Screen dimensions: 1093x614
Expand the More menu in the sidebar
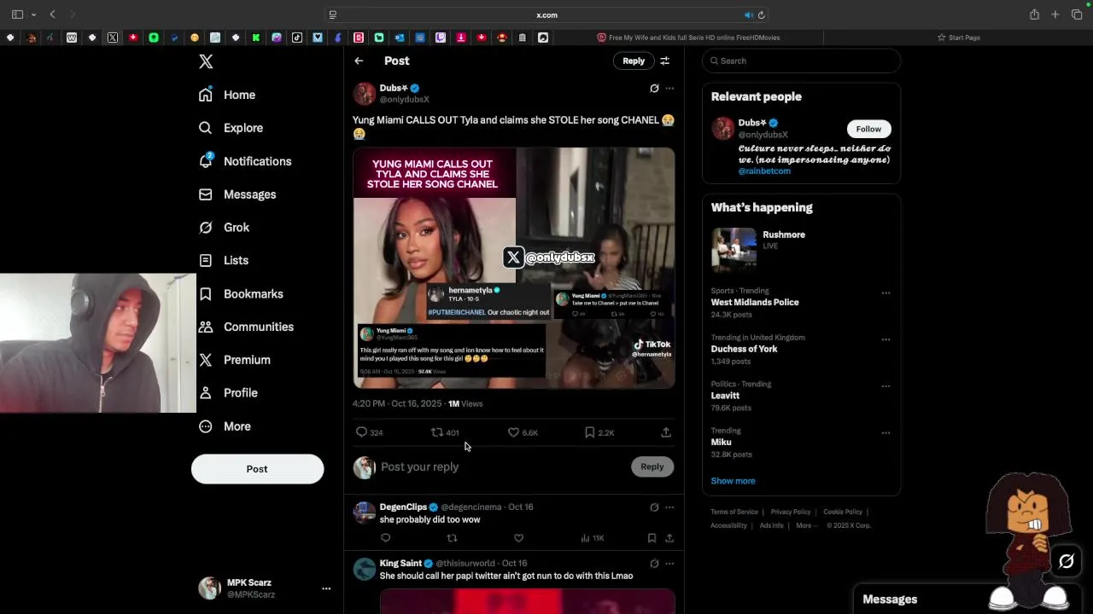point(225,426)
